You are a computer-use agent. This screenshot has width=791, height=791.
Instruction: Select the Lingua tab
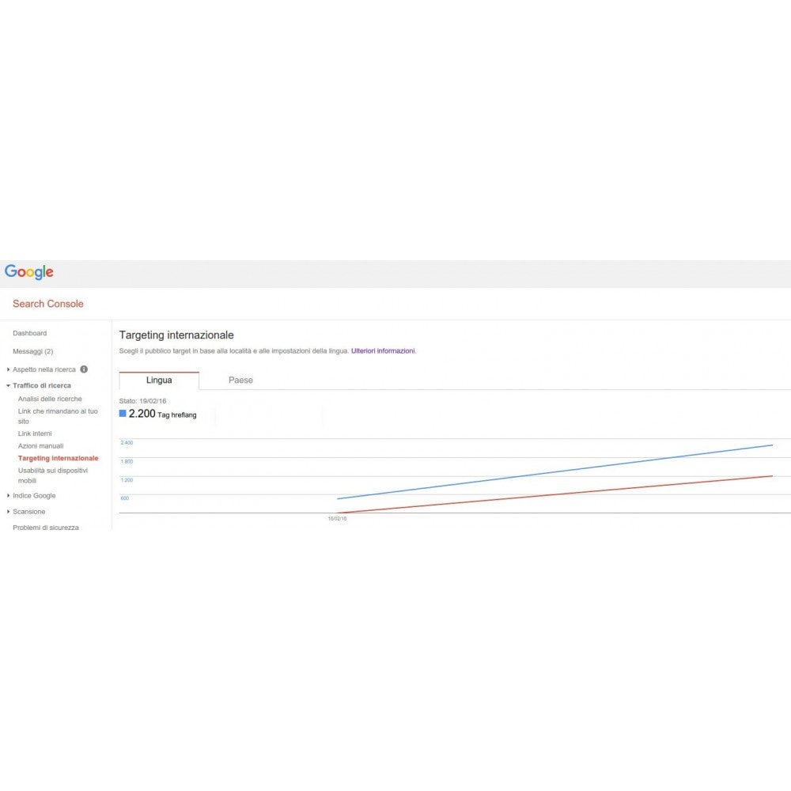pos(159,380)
